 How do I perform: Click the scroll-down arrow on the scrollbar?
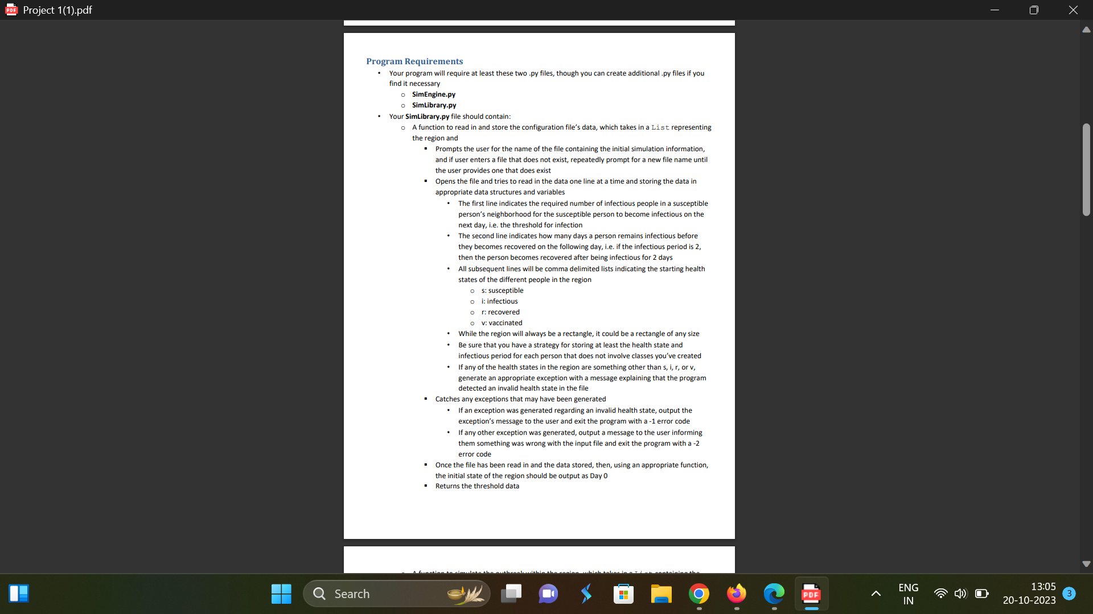tap(1086, 564)
